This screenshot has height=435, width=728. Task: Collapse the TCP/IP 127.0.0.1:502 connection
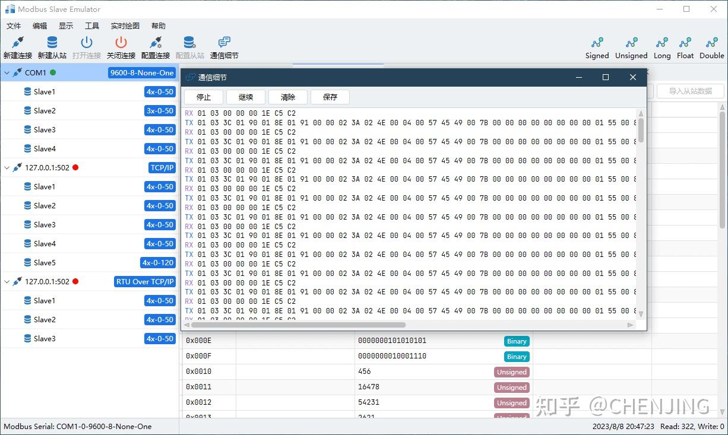click(x=7, y=167)
